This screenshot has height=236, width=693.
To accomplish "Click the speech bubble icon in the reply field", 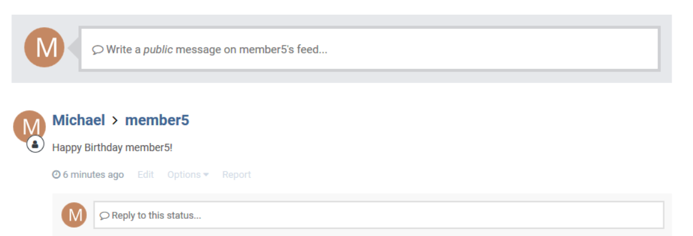I will pyautogui.click(x=105, y=216).
